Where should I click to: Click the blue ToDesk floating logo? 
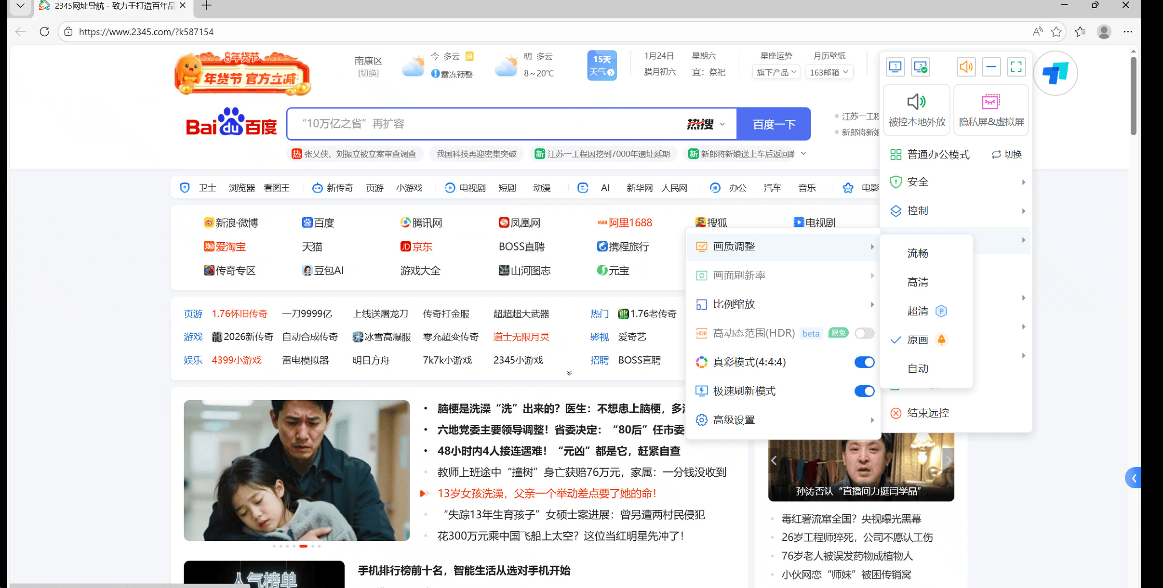click(1055, 74)
